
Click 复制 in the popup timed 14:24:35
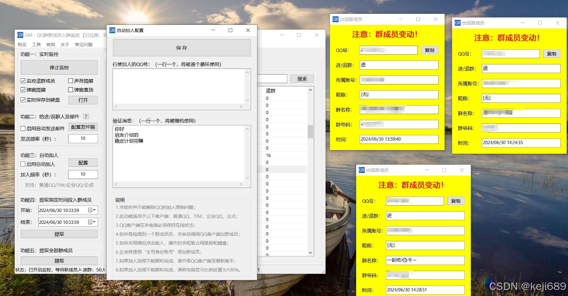click(x=552, y=54)
